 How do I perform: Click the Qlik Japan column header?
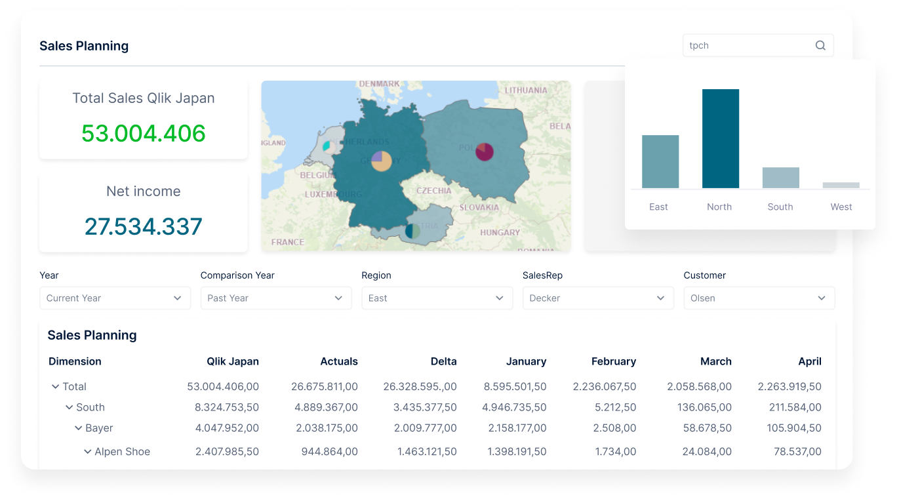[x=232, y=361]
